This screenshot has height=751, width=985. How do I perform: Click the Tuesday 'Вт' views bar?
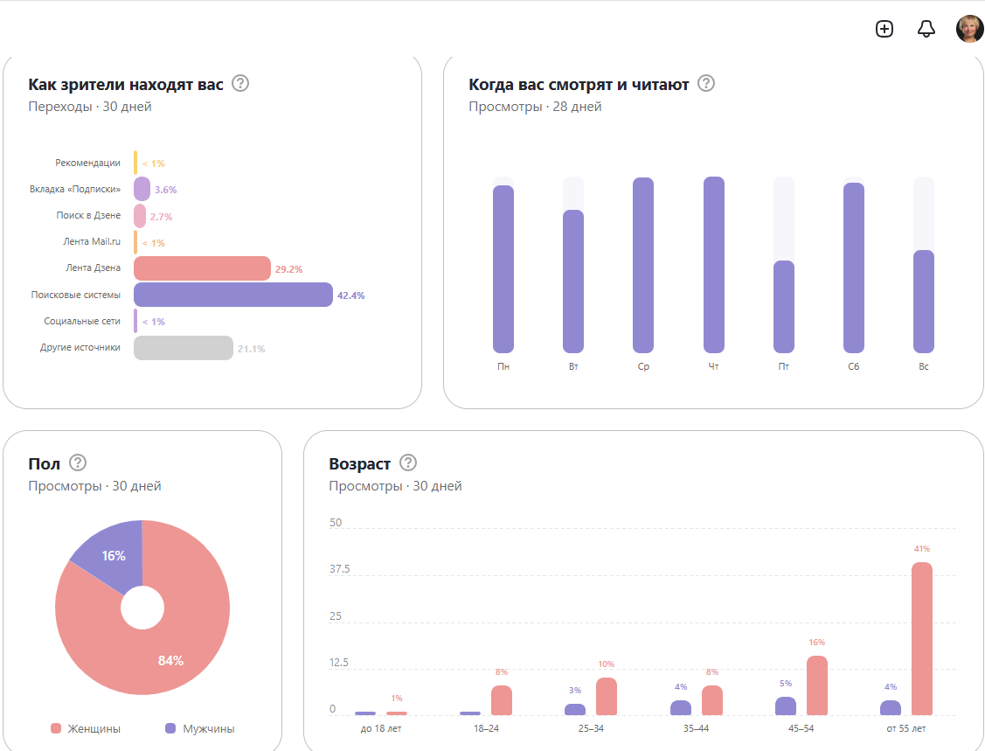(x=573, y=281)
